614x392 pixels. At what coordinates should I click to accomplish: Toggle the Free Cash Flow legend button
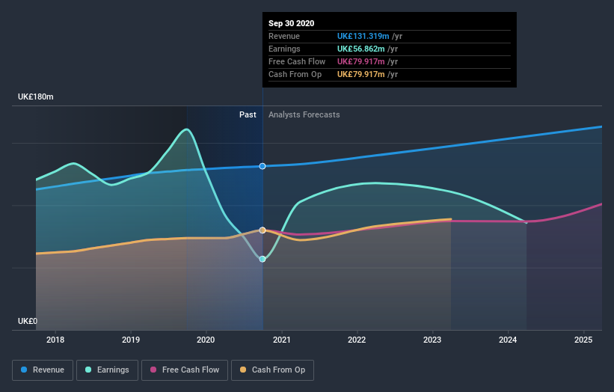pyautogui.click(x=185, y=370)
